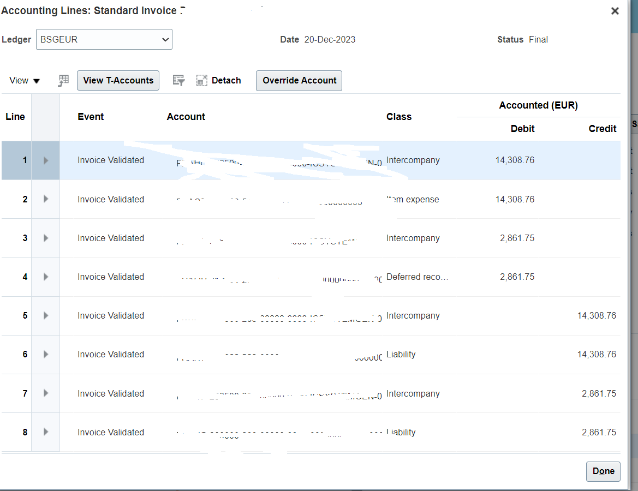Expand details for accounting line 1
Viewport: 638px width, 491px height.
pos(46,160)
